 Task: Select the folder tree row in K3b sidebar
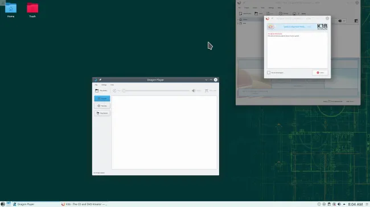250,23
